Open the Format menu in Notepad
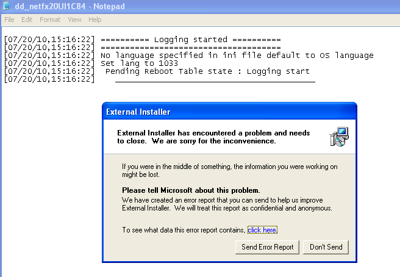Screen dimensions: 400x277 (x=50, y=20)
